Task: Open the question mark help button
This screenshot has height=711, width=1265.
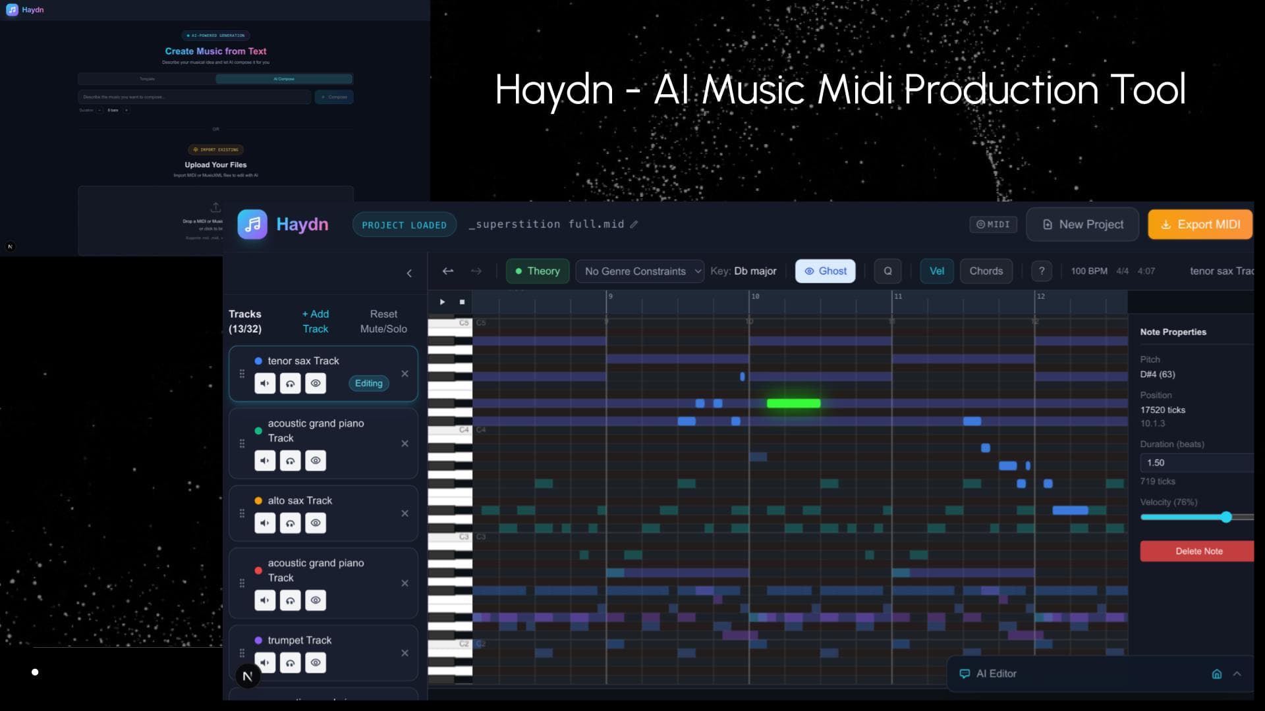Action: [1041, 271]
